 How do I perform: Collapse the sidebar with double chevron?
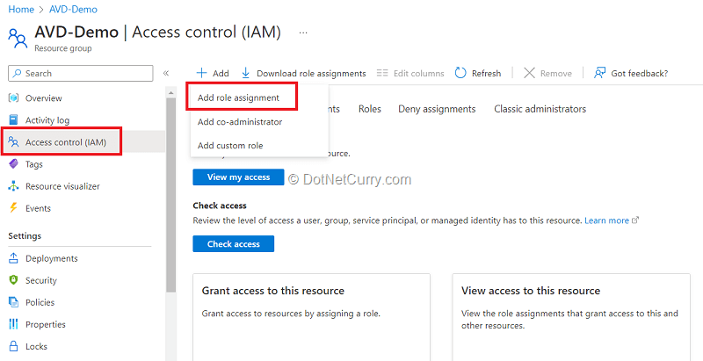click(x=166, y=73)
